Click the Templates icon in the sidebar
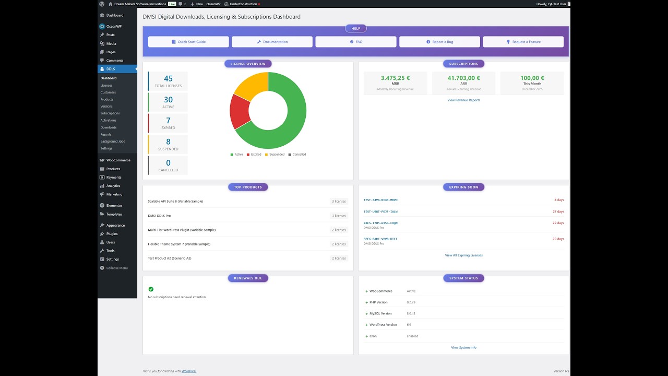Screen dimensions: 668x376 tap(102, 214)
